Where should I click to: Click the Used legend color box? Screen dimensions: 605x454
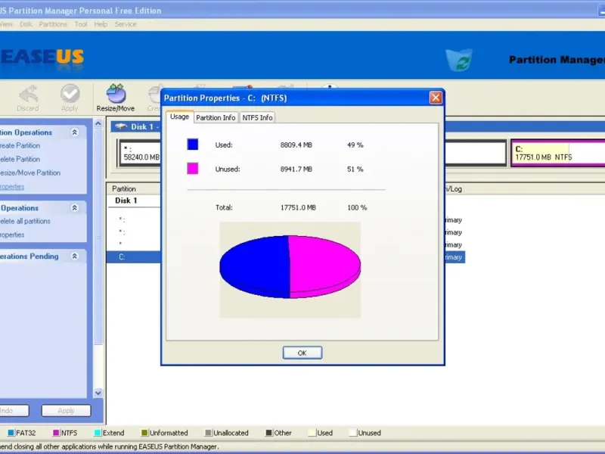[x=312, y=433]
